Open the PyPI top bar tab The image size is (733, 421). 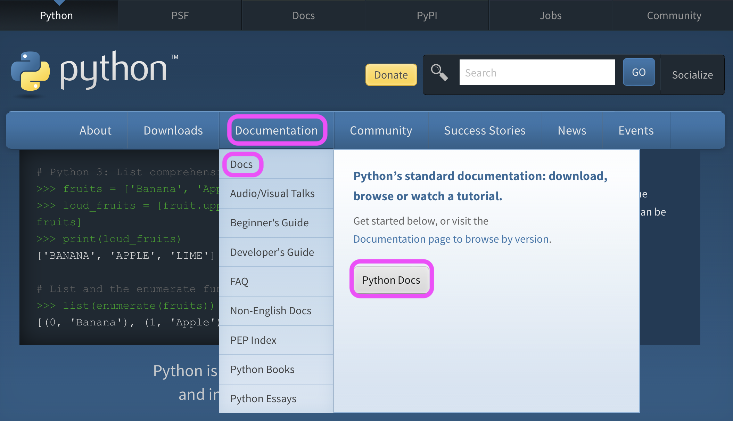(x=427, y=15)
